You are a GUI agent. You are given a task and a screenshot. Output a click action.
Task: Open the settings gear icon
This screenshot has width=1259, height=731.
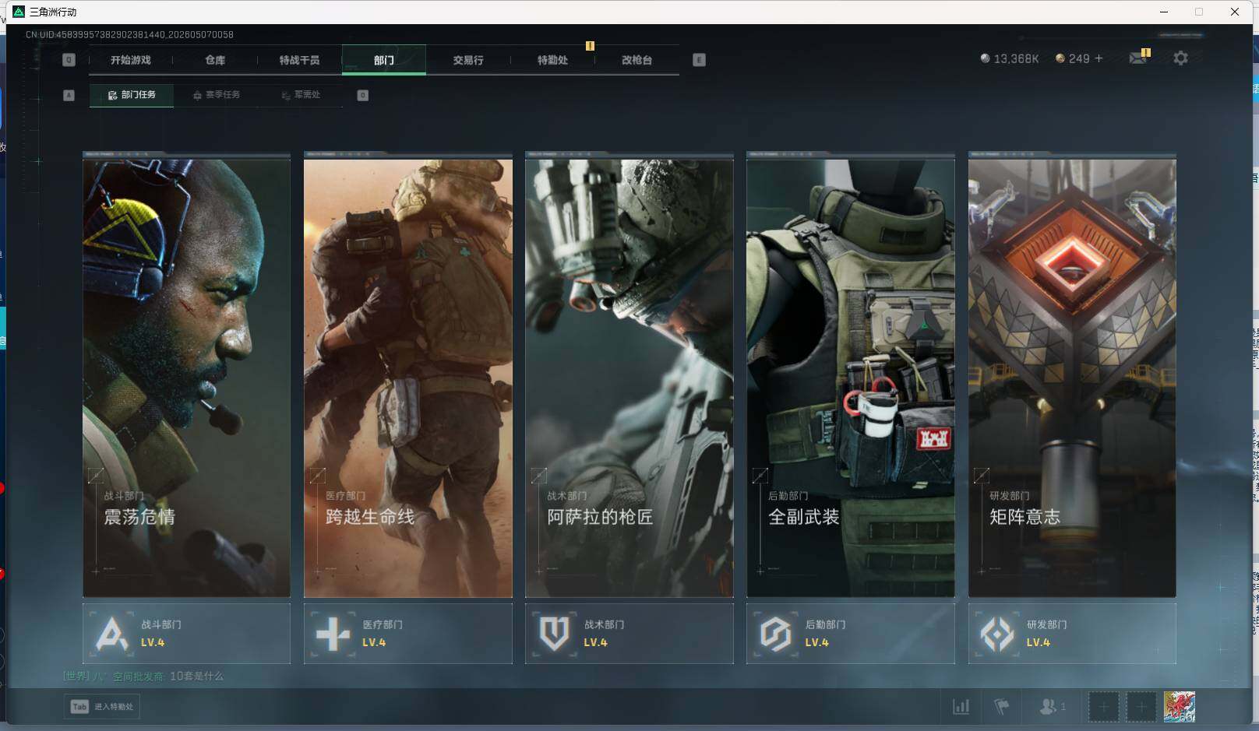click(x=1180, y=58)
